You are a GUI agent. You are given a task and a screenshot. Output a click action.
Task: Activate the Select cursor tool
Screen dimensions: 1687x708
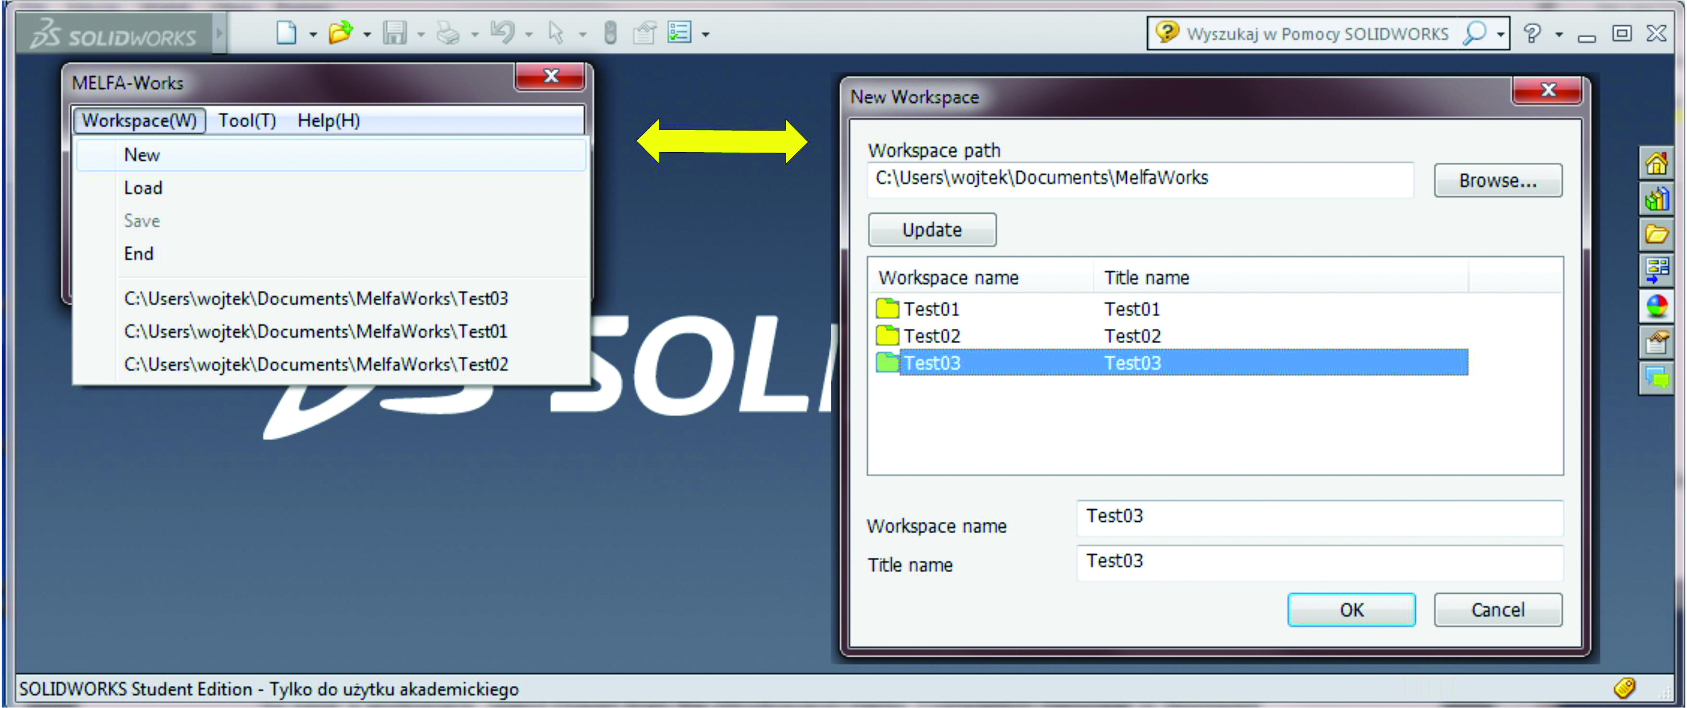556,32
